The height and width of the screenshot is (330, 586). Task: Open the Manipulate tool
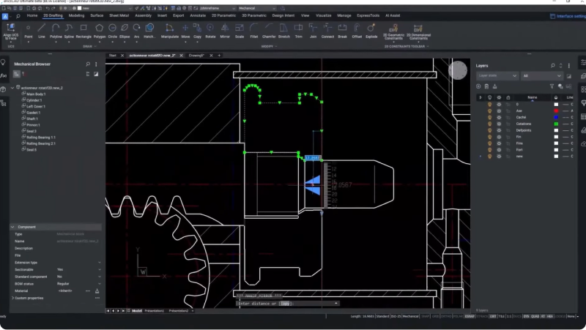click(x=170, y=31)
